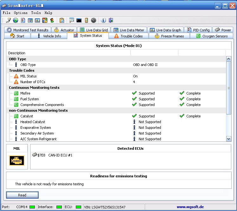Image resolution: width=237 pixels, height=211 pixels.
Task: Click the warning icon beside MIL Status
Action: pyautogui.click(x=16, y=76)
